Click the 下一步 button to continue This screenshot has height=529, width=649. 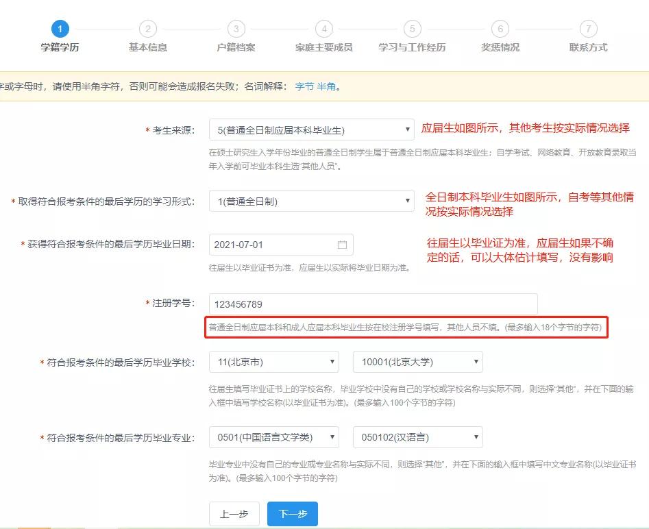point(292,513)
